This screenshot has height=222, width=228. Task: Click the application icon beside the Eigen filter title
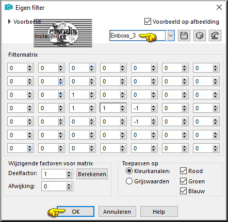point(9,7)
